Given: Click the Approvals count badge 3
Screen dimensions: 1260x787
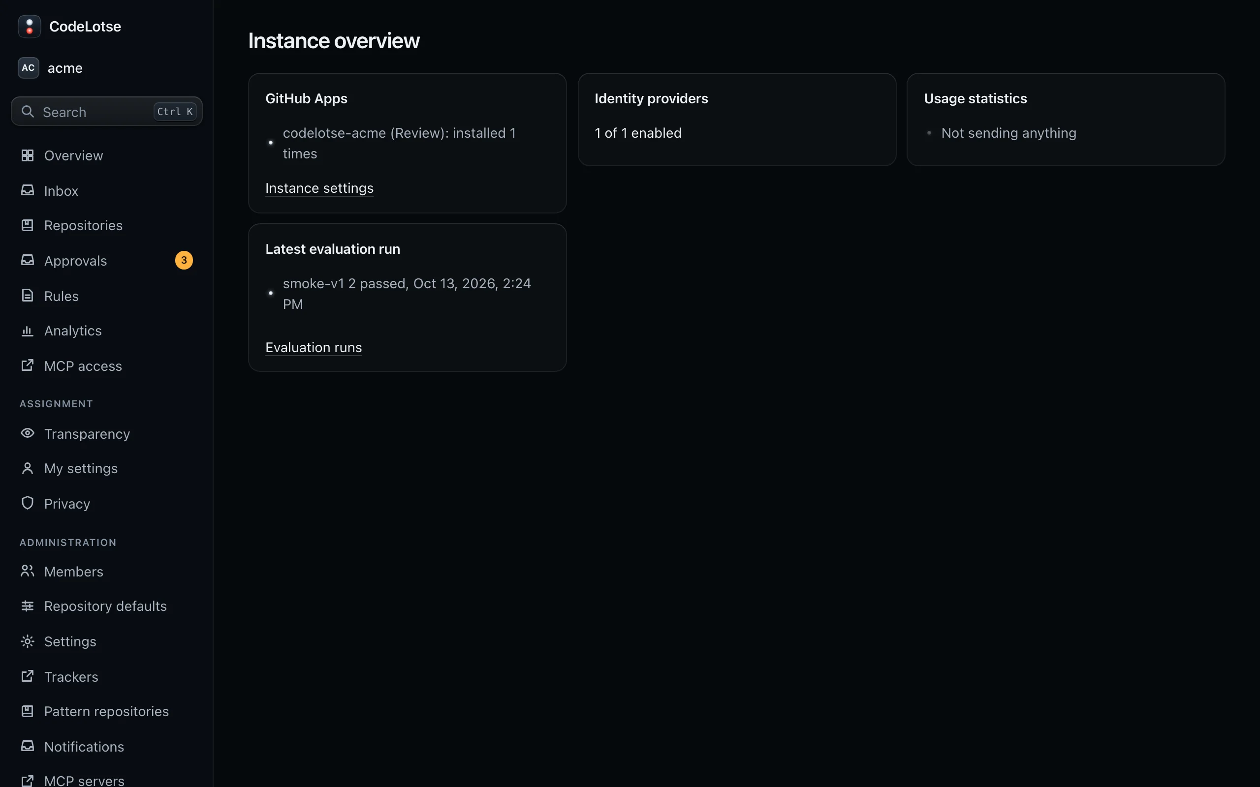Looking at the screenshot, I should pyautogui.click(x=184, y=260).
